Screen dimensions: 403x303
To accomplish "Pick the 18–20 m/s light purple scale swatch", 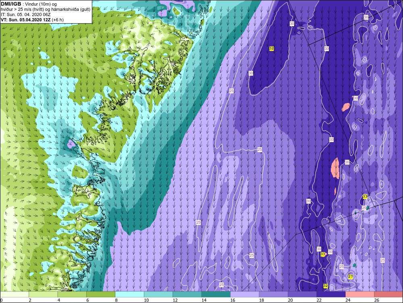I will (274, 294).
